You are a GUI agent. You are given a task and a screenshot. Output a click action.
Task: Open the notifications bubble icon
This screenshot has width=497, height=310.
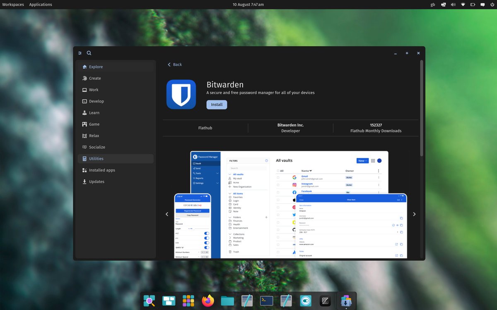click(x=482, y=5)
